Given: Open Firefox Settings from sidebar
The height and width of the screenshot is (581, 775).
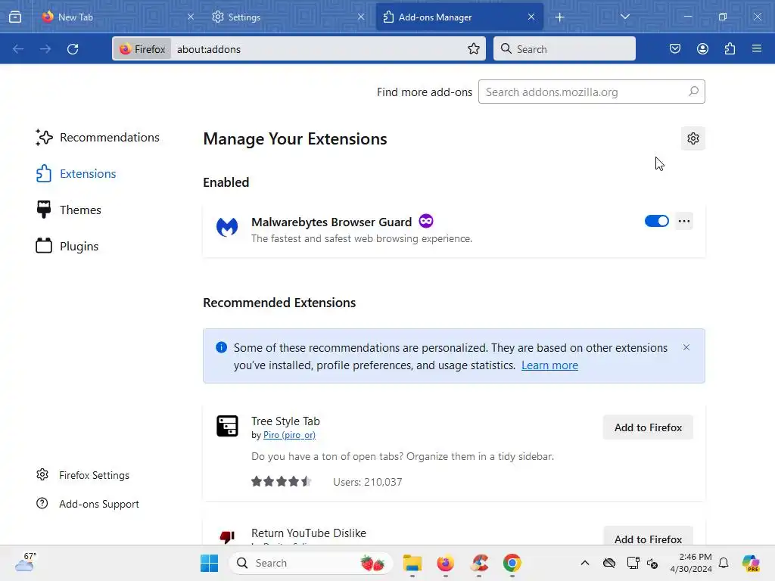Looking at the screenshot, I should [82, 475].
